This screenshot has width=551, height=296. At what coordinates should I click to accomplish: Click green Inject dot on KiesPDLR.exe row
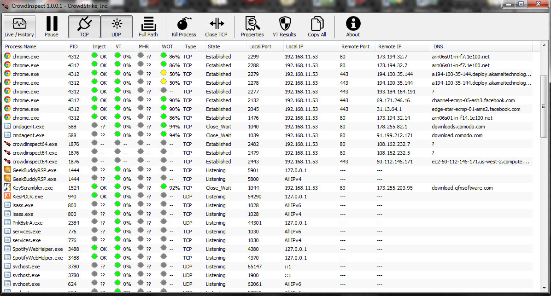[94, 196]
